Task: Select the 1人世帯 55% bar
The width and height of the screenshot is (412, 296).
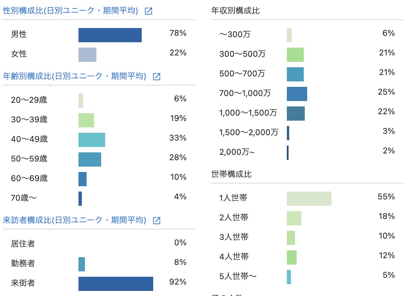Action: (309, 199)
